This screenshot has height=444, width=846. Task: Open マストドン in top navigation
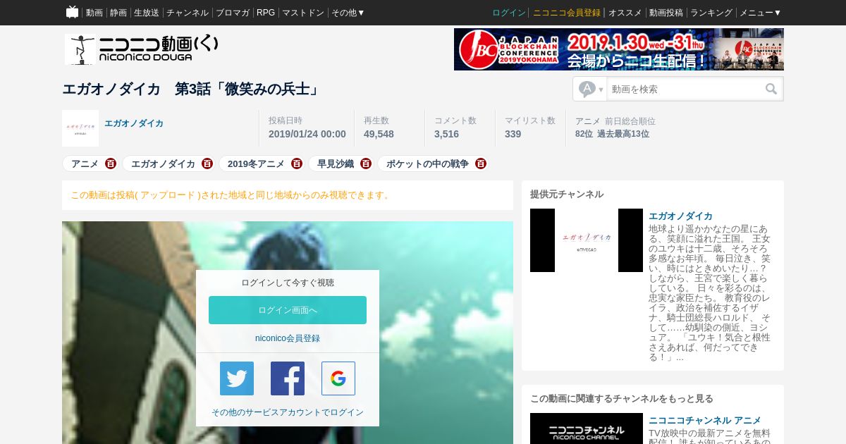click(303, 13)
